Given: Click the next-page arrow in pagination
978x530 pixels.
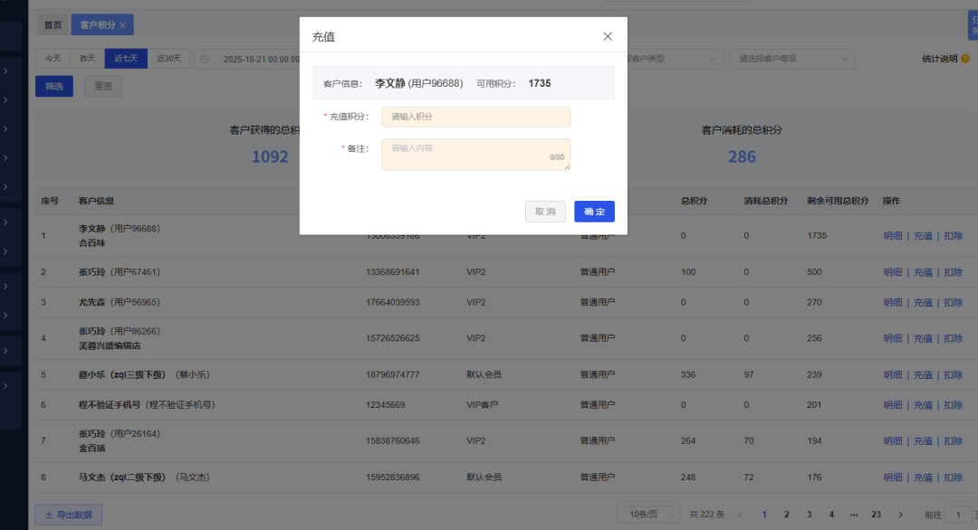Looking at the screenshot, I should click(900, 514).
